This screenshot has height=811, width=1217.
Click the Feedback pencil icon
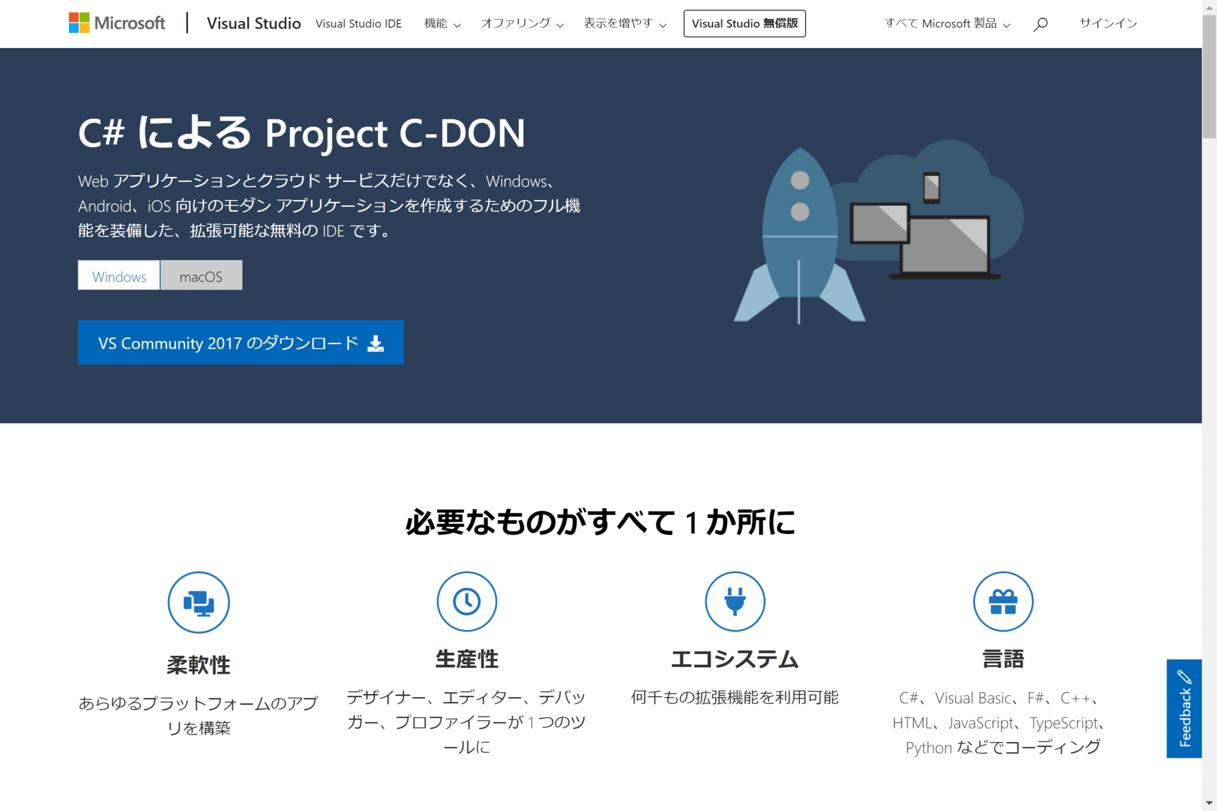pyautogui.click(x=1184, y=677)
